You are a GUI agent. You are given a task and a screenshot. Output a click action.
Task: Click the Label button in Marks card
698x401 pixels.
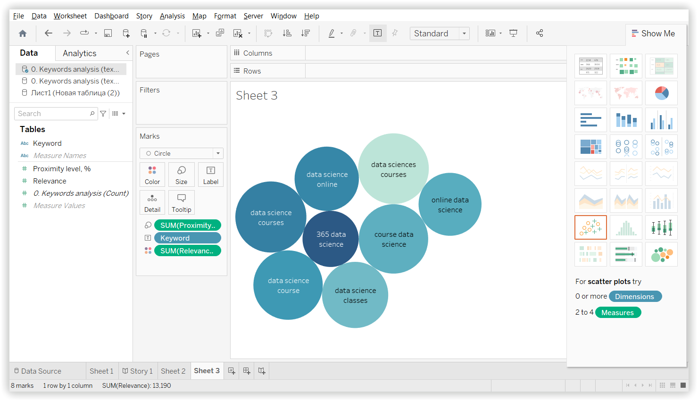click(211, 175)
